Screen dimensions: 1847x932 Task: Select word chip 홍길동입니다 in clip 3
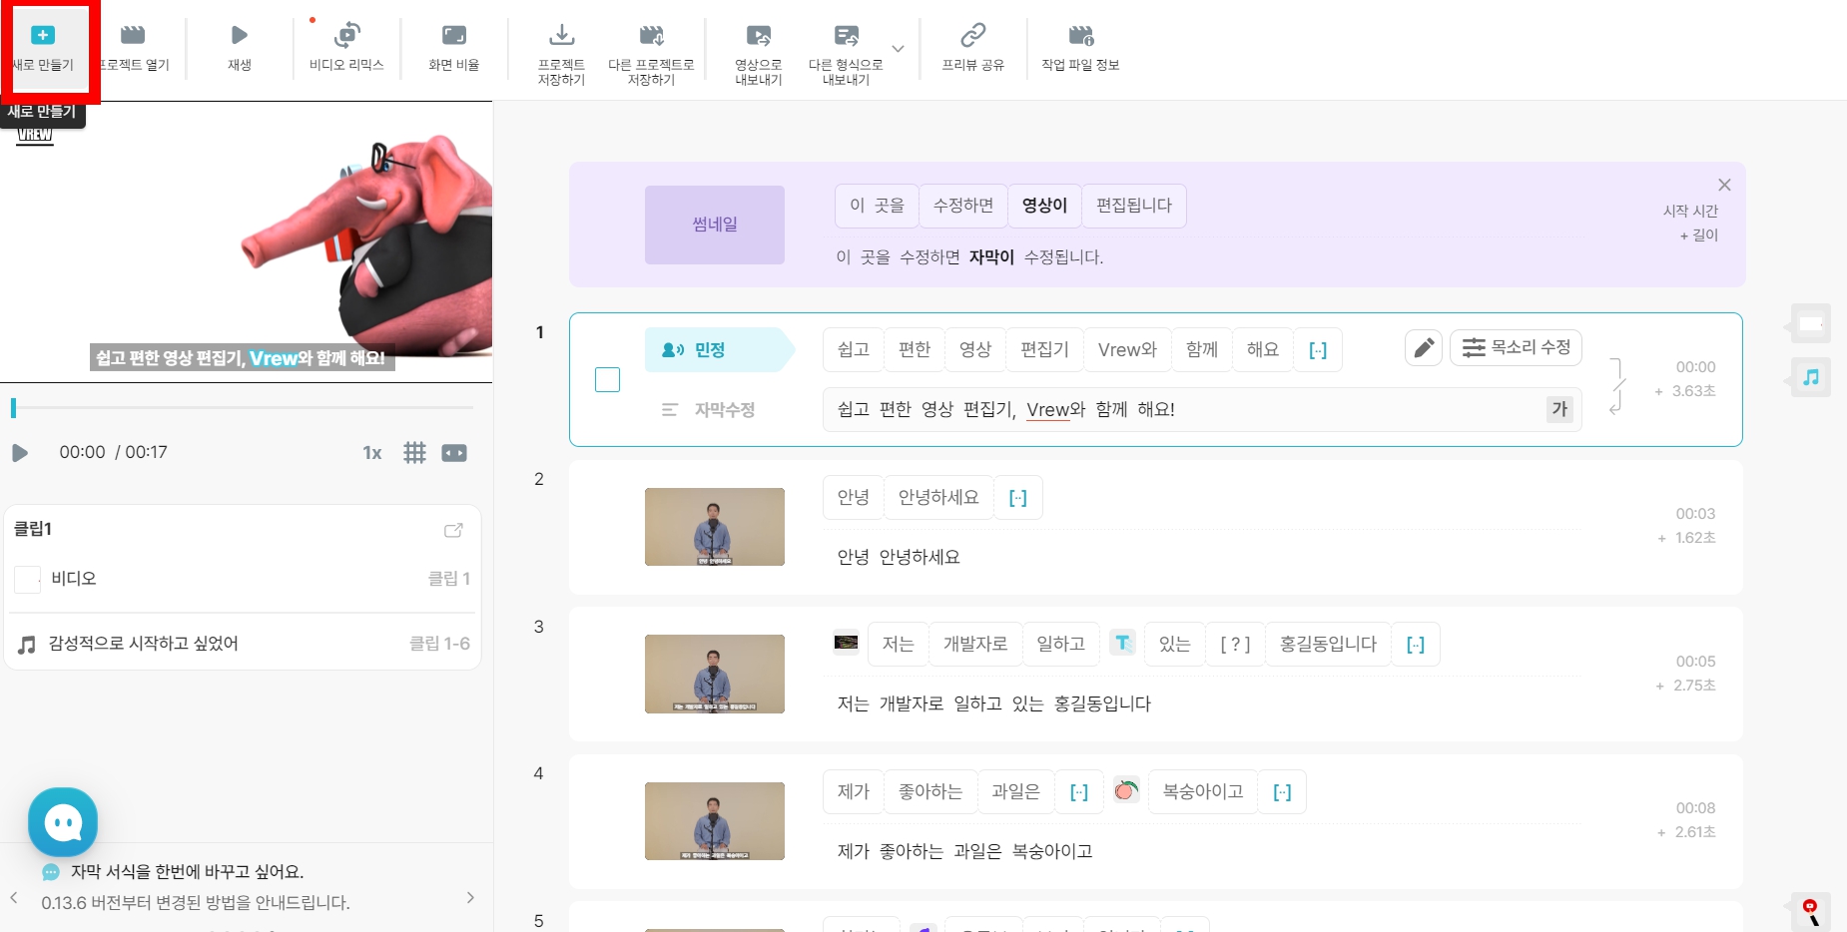[x=1328, y=645]
